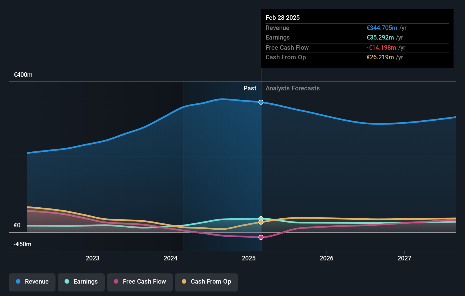Switch to the Past section of the chart
The width and height of the screenshot is (465, 296).
click(250, 88)
